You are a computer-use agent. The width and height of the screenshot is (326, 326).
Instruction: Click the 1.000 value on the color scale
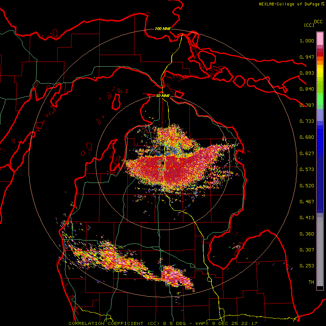[307, 41]
